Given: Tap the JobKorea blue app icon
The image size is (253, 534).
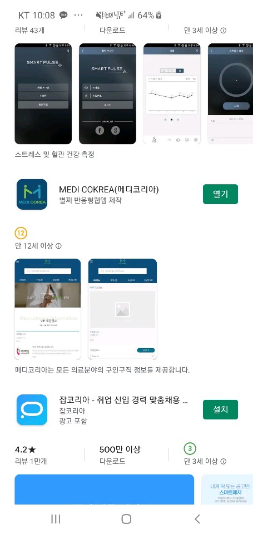Looking at the screenshot, I should click(32, 410).
